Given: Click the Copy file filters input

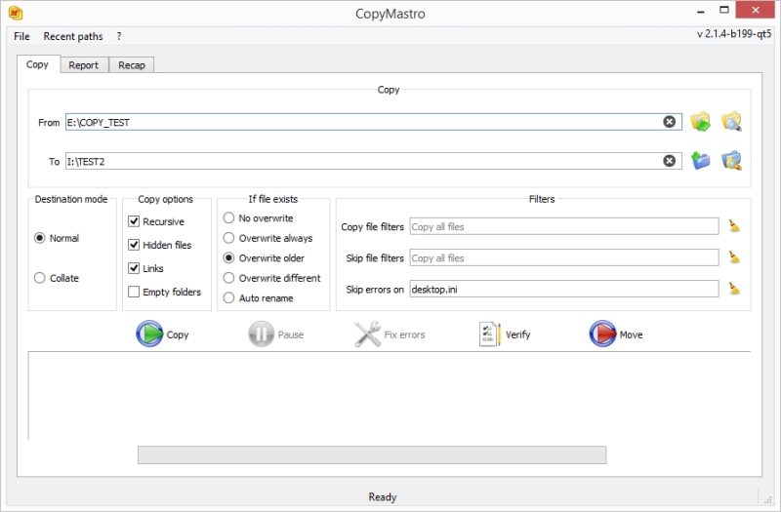Looking at the screenshot, I should coord(564,226).
